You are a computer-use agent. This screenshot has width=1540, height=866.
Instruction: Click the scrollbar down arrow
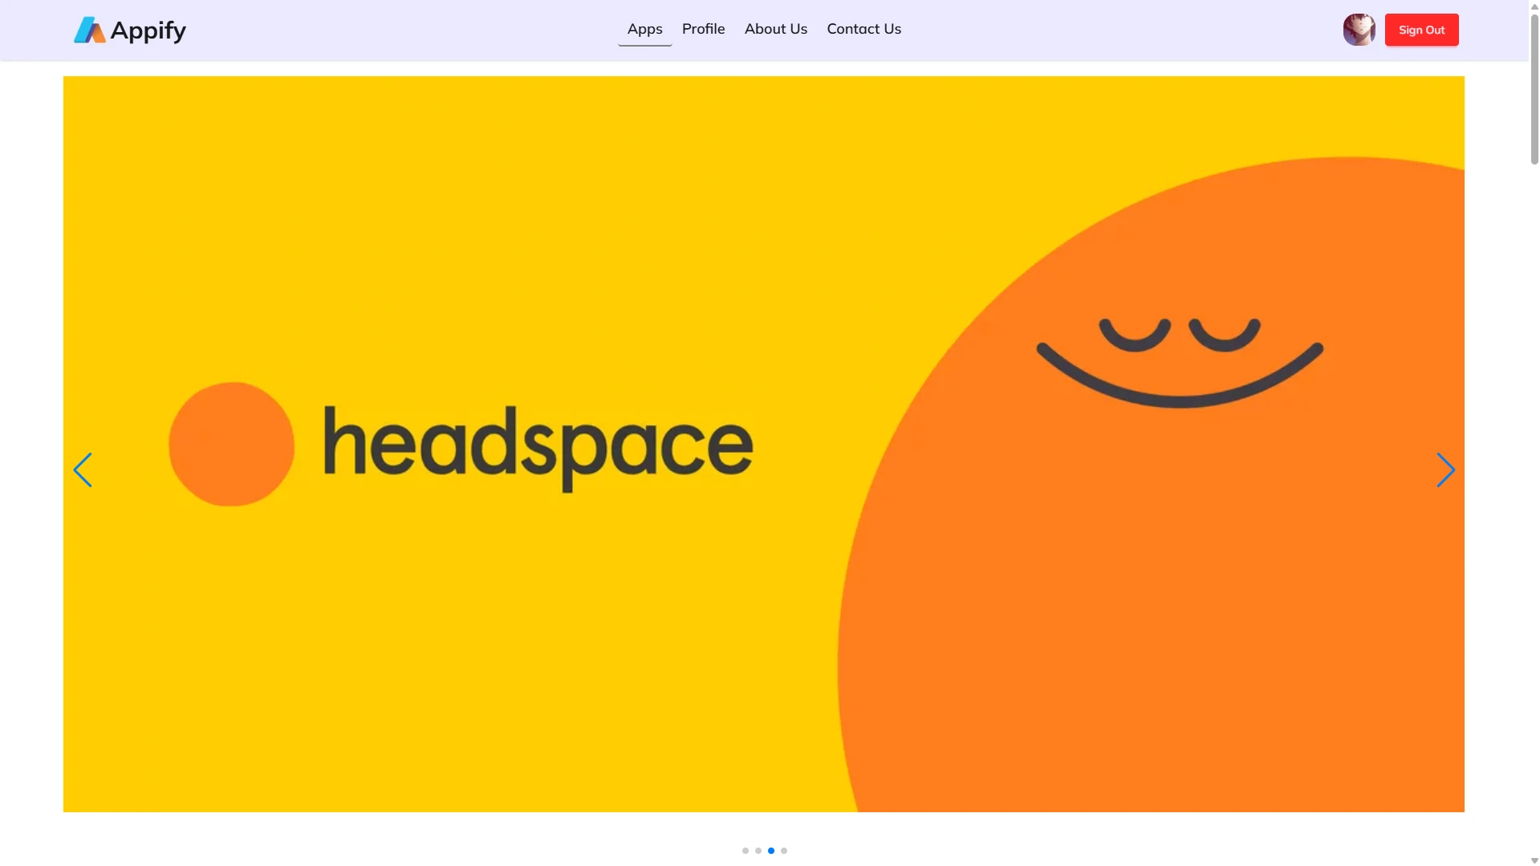click(x=1534, y=860)
